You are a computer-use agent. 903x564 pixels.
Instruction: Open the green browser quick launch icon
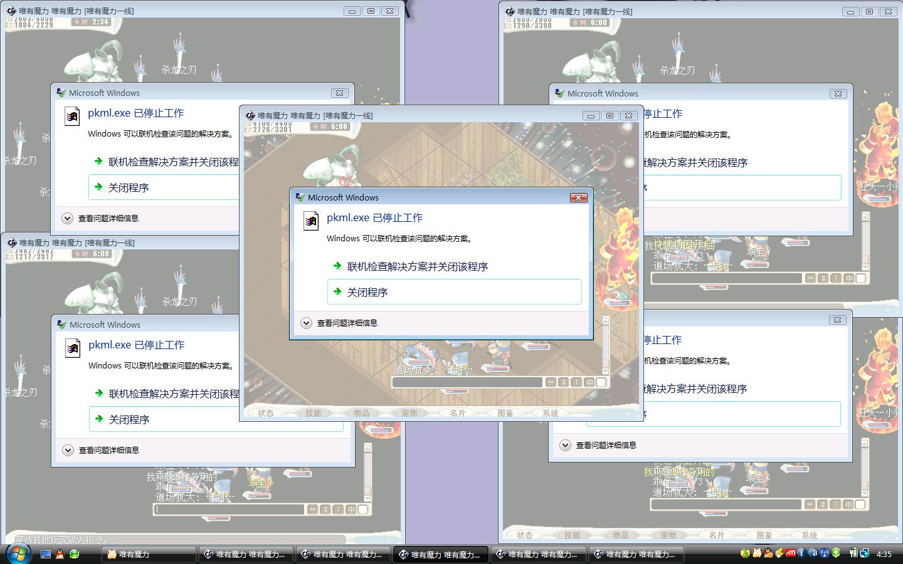[x=75, y=554]
